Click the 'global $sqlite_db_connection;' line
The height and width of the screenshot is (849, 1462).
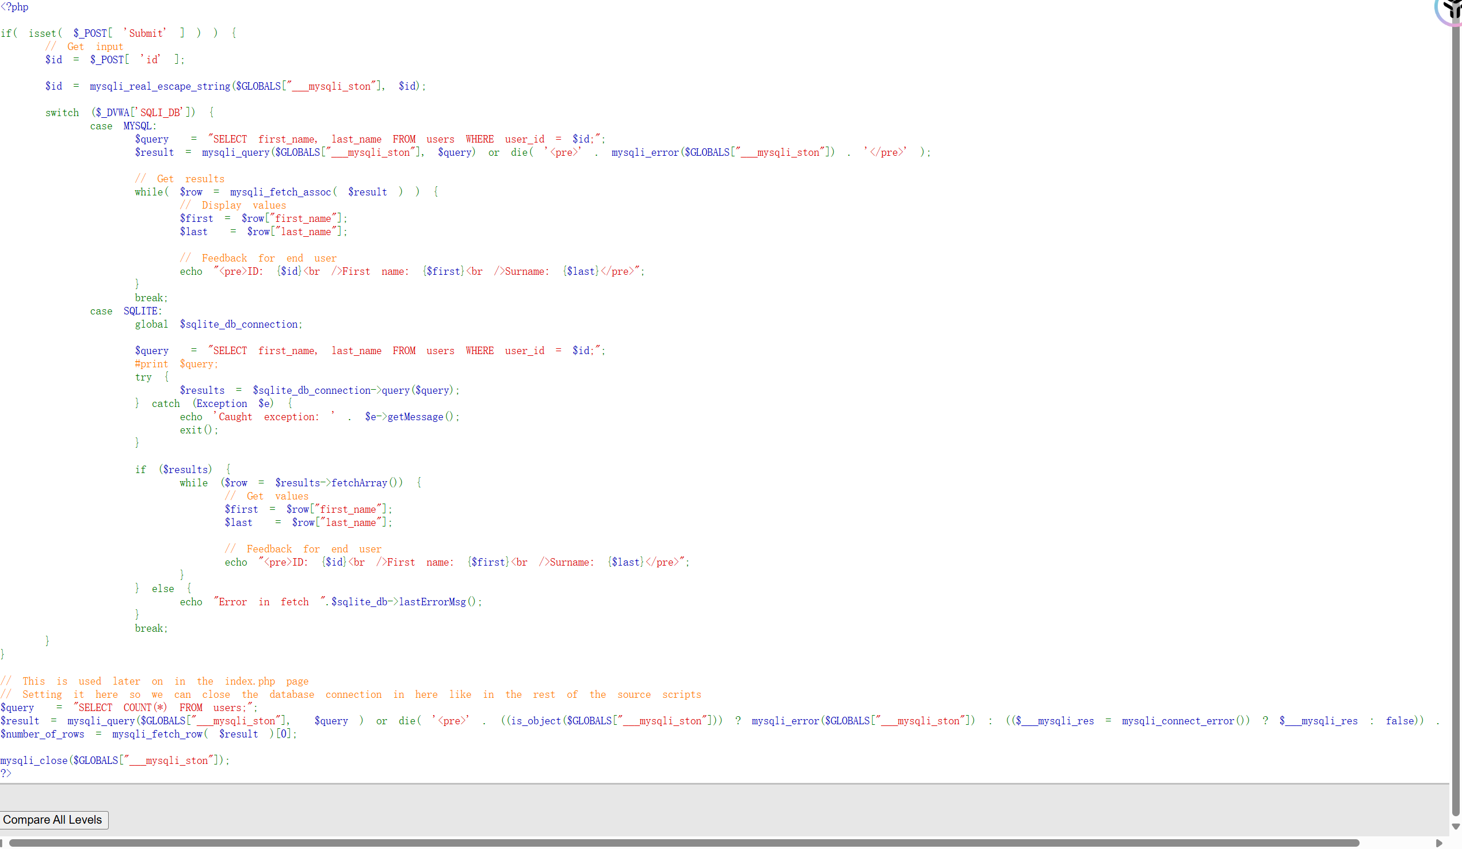coord(218,324)
